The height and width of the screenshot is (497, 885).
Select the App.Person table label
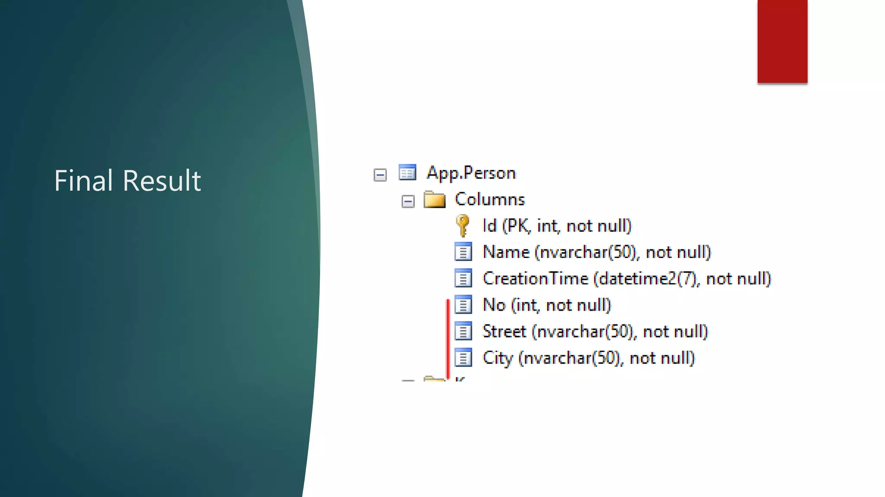point(471,173)
